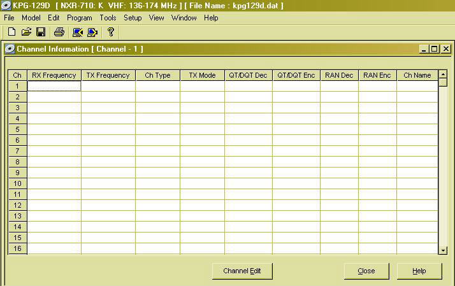
Task: Select channel row header 14
Action: coord(17,227)
